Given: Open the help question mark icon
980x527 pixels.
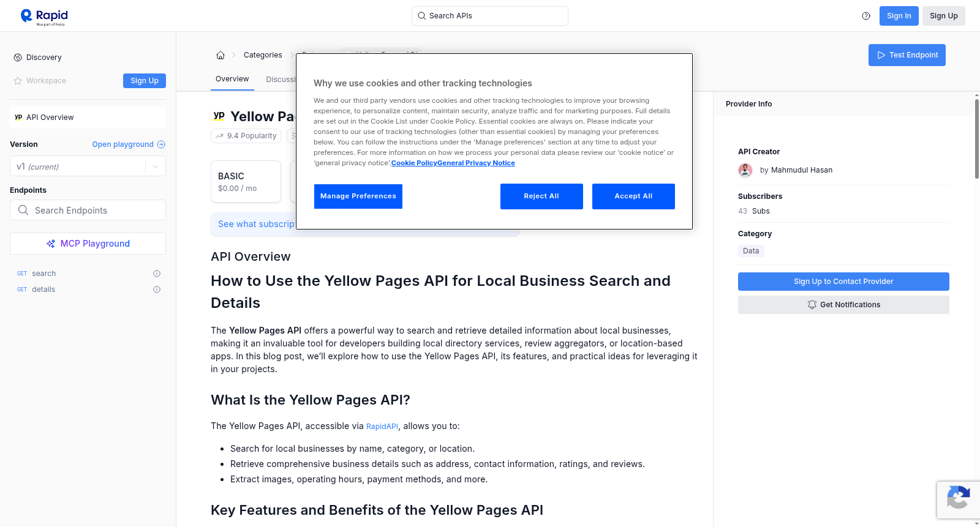Looking at the screenshot, I should (866, 16).
